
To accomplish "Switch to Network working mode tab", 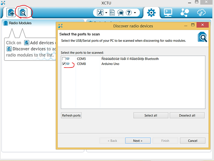I will (184, 13).
